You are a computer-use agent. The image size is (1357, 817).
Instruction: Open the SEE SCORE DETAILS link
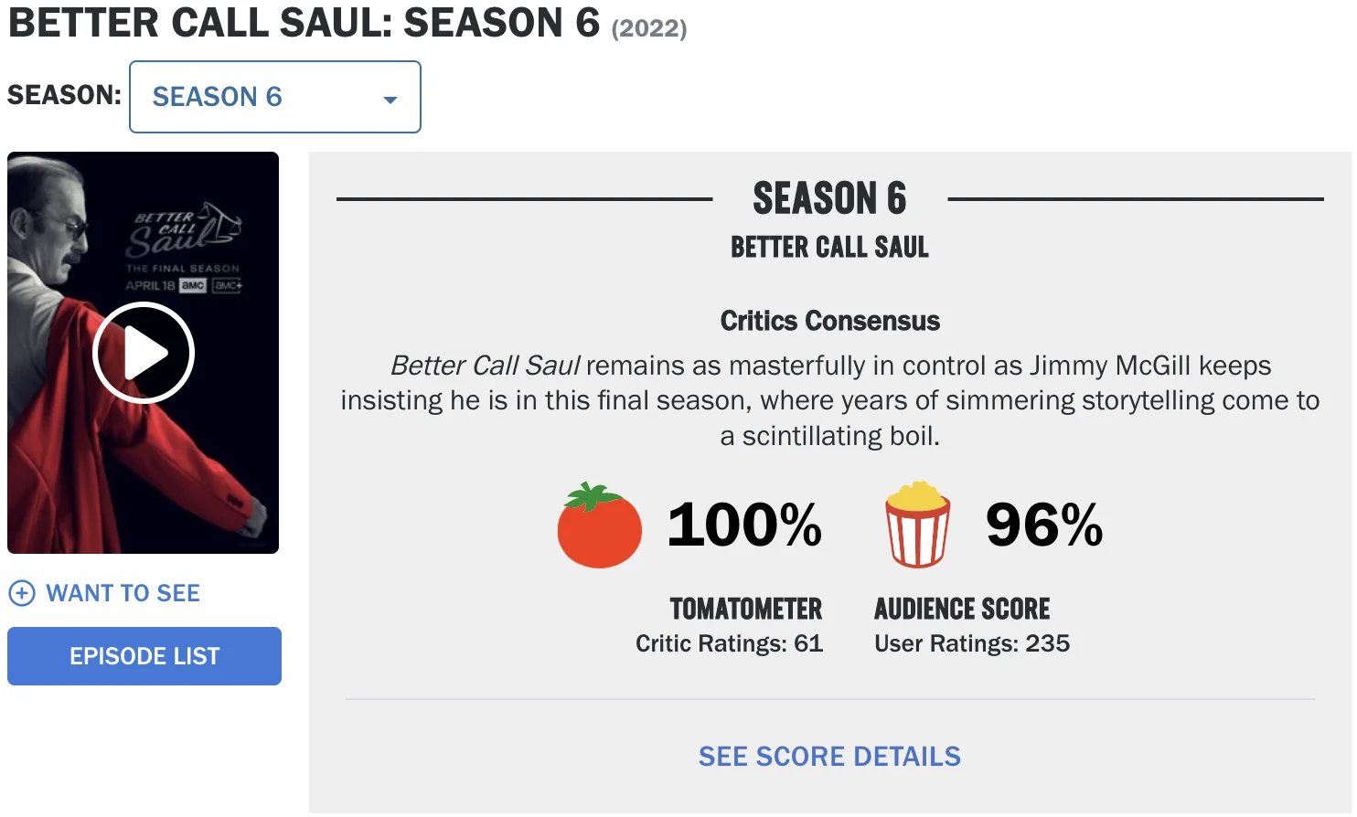tap(829, 757)
